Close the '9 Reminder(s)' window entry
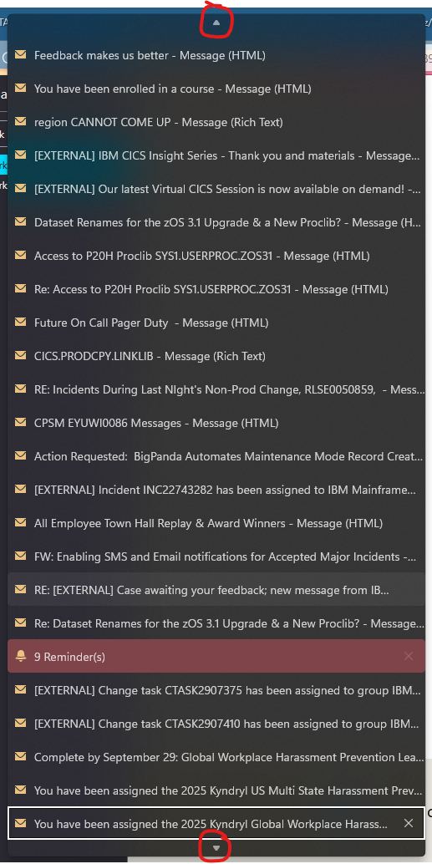 pyautogui.click(x=409, y=656)
